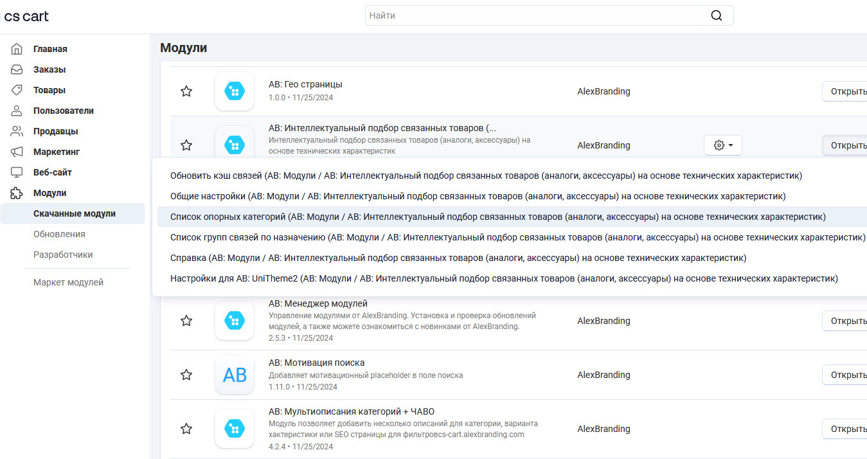The height and width of the screenshot is (459, 867).
Task: Favorite the AB: Гео страницы module star
Action: 186,91
